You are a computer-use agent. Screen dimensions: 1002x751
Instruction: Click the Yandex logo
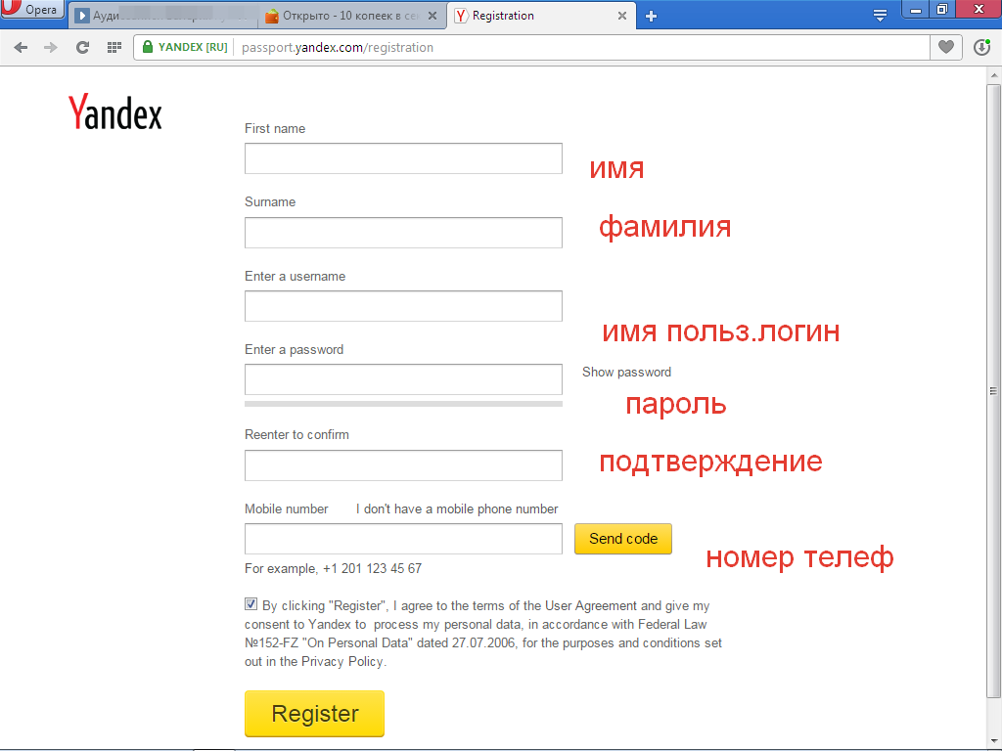115,112
